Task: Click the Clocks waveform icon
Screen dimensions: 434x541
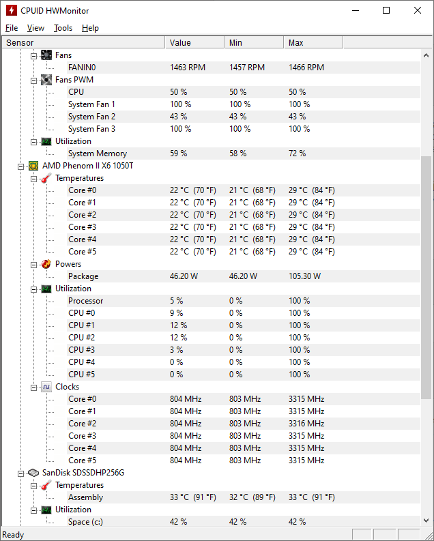Action: [x=46, y=387]
